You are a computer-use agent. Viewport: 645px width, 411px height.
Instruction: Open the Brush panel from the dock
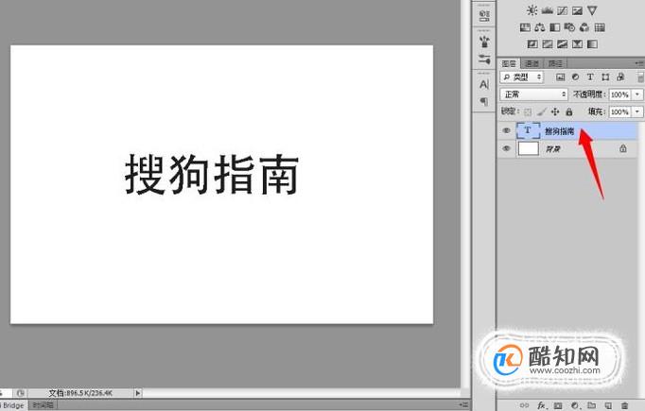[x=484, y=42]
